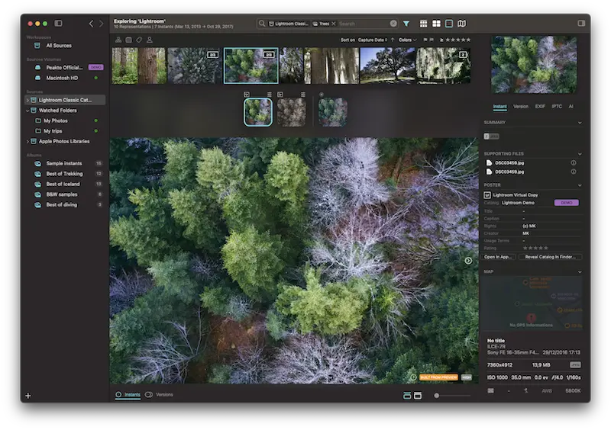Switch to the AI tab
Viewport: 611px width, 430px height.
coord(571,106)
